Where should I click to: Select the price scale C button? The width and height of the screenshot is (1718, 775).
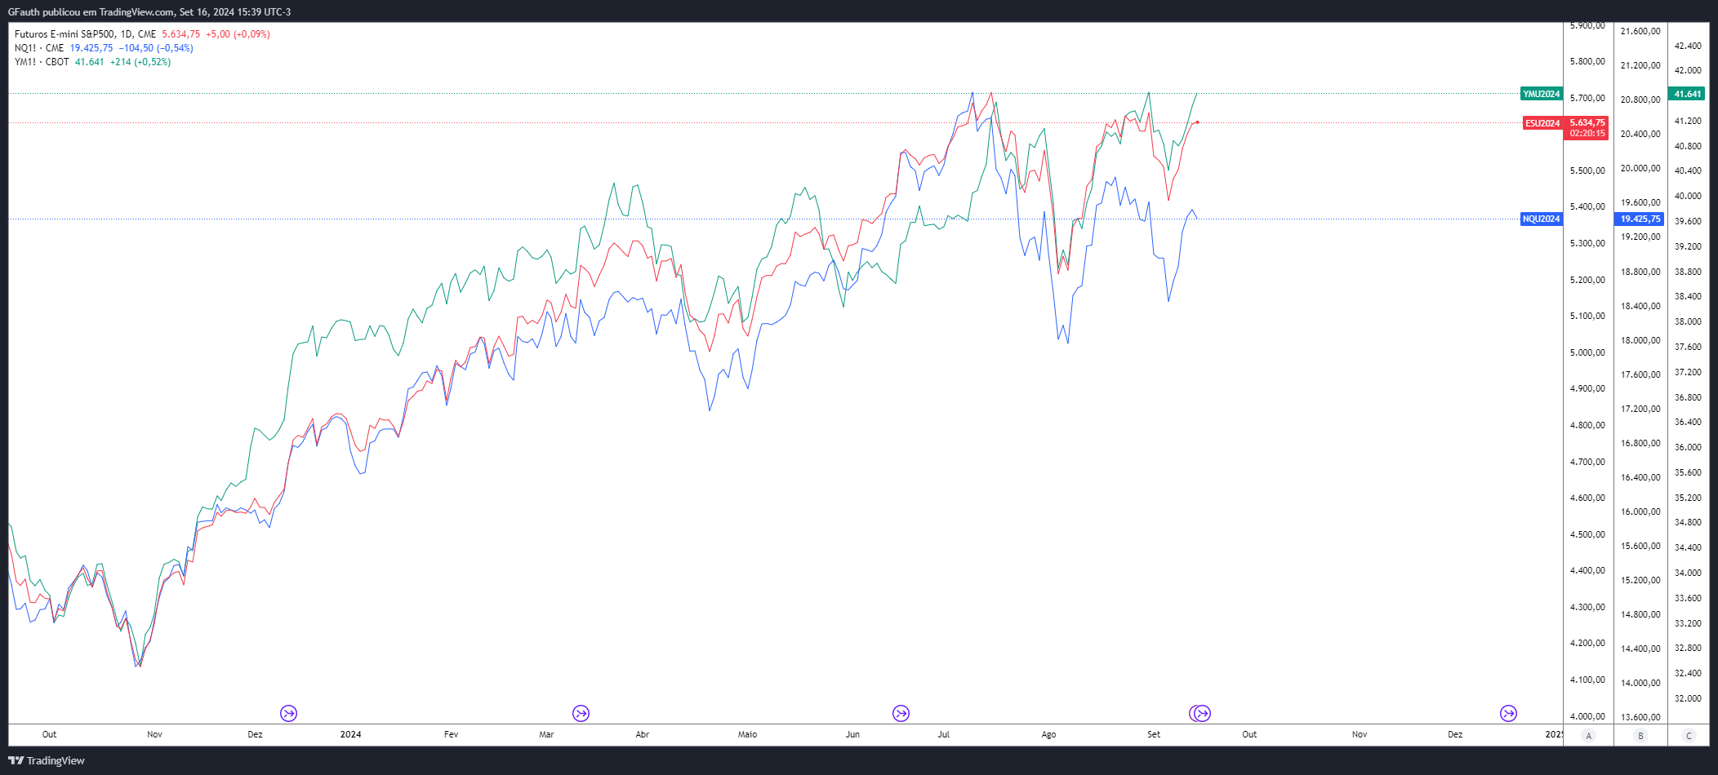tap(1689, 735)
